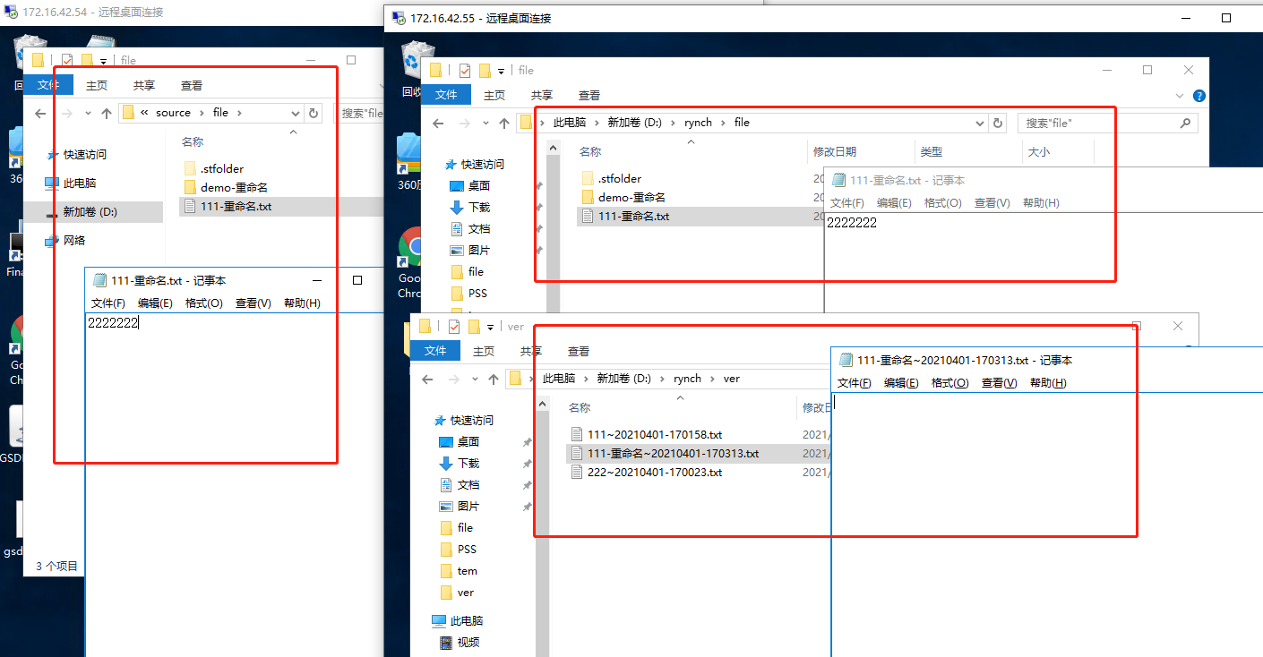Click the rynch breadcrumb in the address bar
Screen dimensions: 1263x657
click(x=698, y=123)
